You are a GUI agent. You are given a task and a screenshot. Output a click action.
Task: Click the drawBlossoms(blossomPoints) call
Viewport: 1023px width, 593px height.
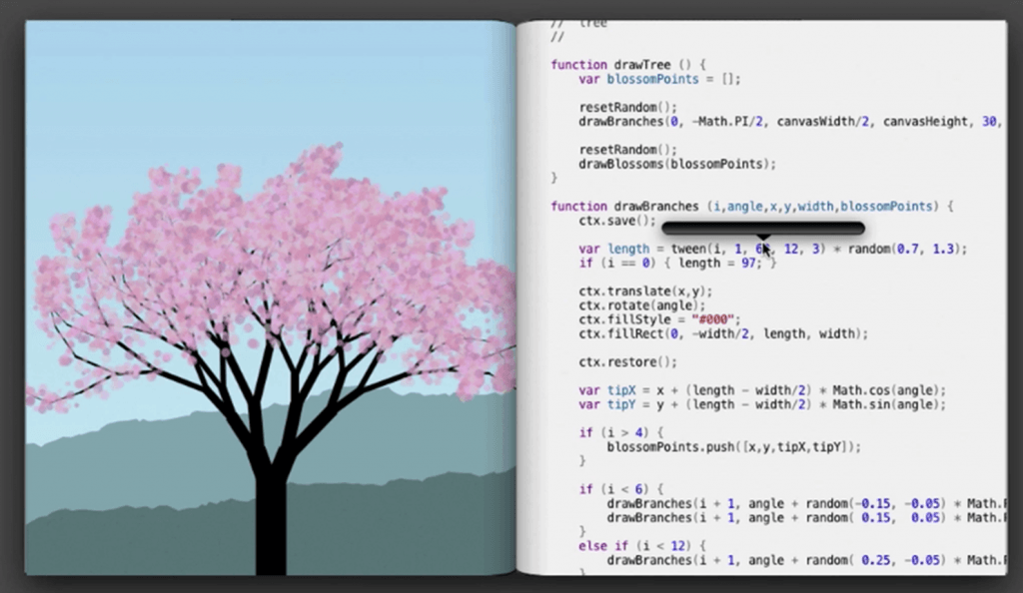click(x=676, y=164)
